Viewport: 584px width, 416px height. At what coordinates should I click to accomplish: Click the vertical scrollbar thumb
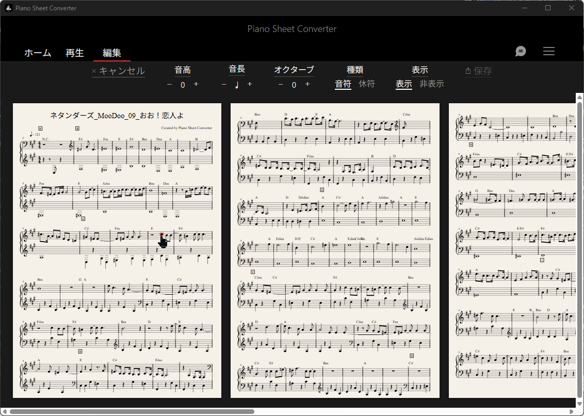point(579,250)
